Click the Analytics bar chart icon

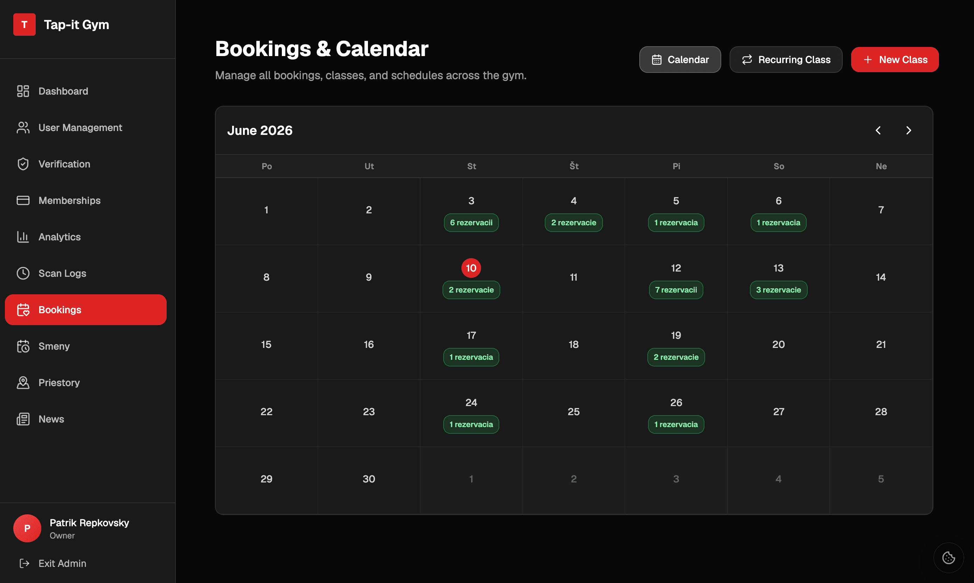click(23, 237)
